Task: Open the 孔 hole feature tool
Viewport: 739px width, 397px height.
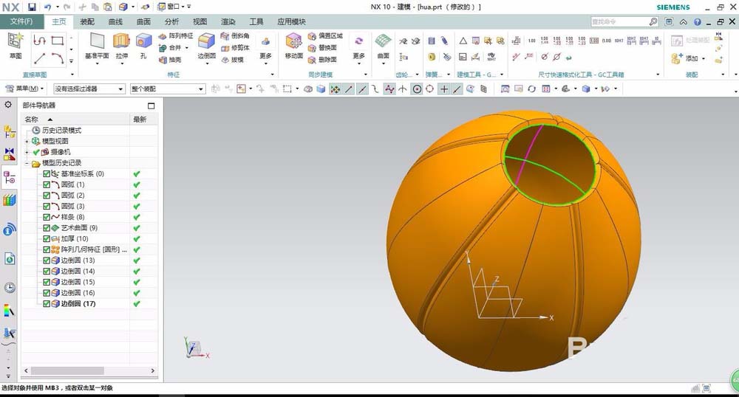Action: [x=143, y=46]
